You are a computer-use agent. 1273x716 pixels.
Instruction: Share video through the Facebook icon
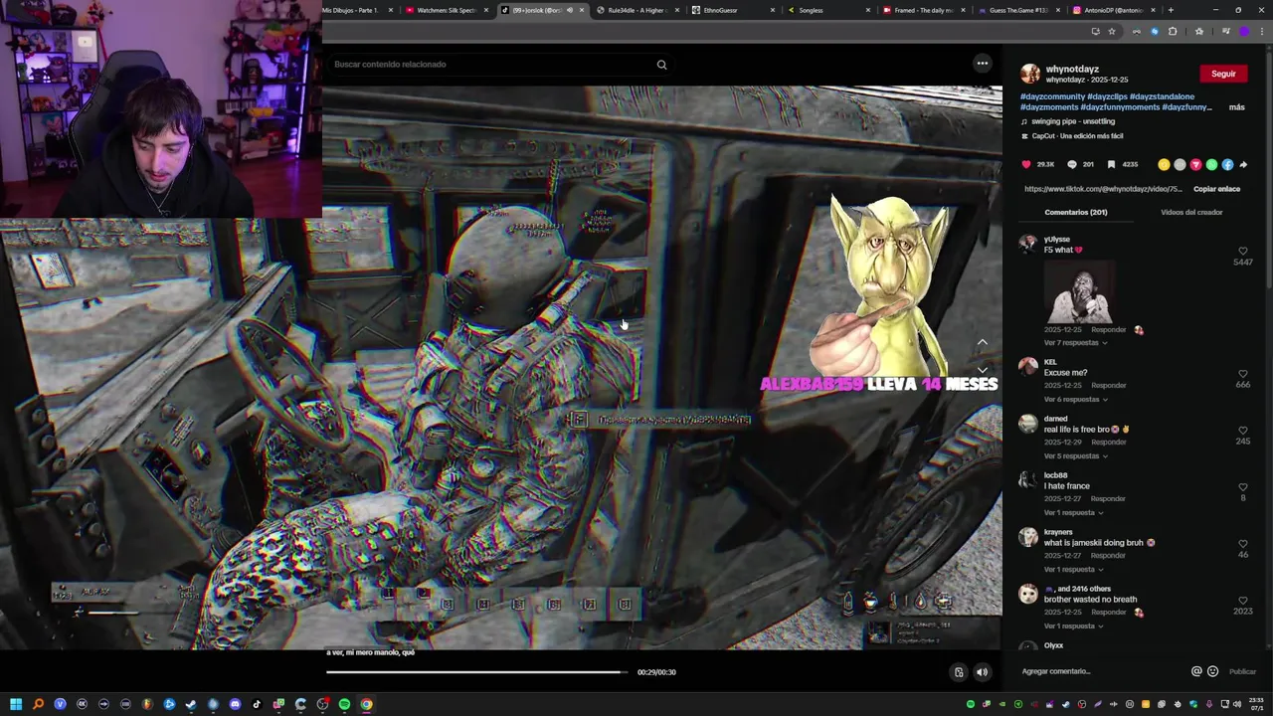click(x=1227, y=165)
